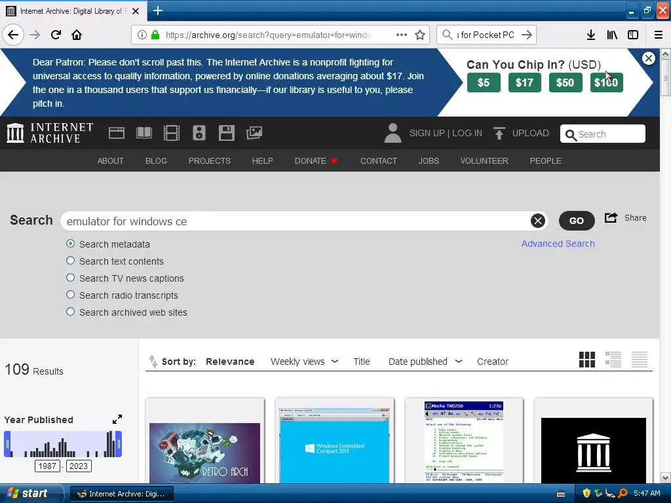Switch to detailed list view

[613, 360]
